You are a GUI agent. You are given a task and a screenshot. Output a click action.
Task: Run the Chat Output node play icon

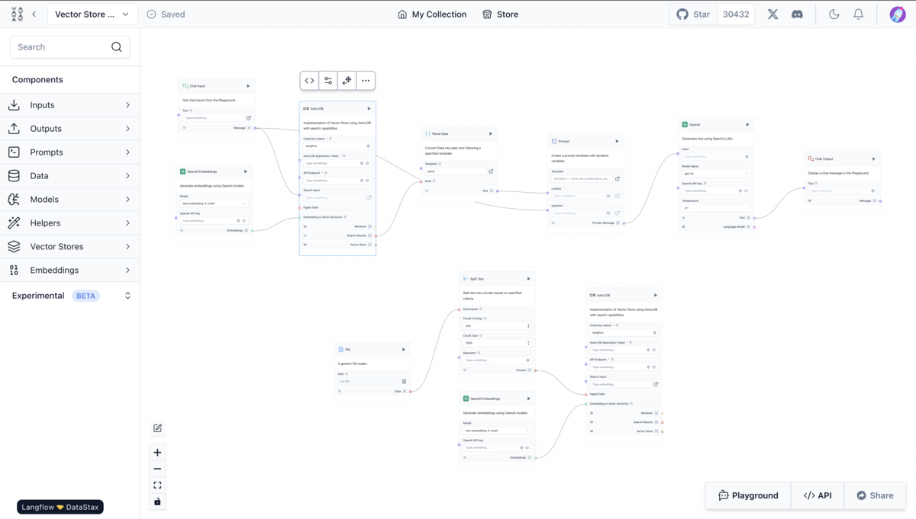point(874,159)
